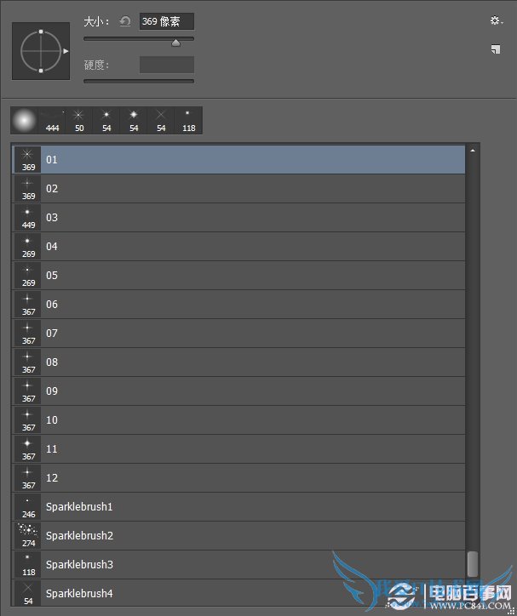Screen dimensions: 517x616
Task: Click the create new brush preset icon
Action: coord(496,49)
